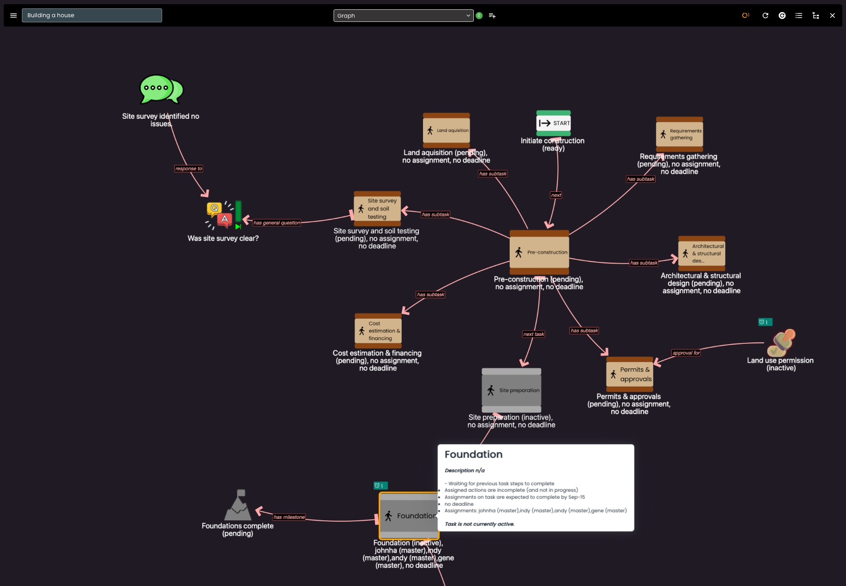Open the tree hierarchy view icon

coord(816,15)
